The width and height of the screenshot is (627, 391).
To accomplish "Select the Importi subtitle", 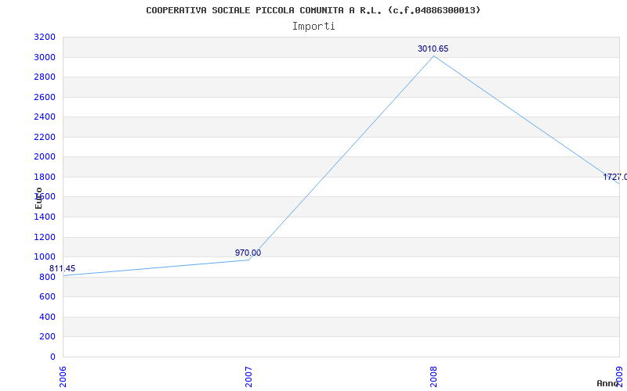I will click(313, 27).
